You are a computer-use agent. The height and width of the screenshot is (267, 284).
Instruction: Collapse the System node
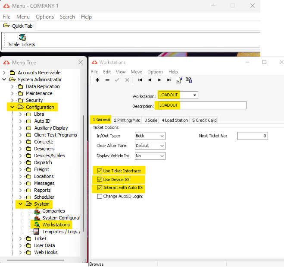[x=20, y=204]
